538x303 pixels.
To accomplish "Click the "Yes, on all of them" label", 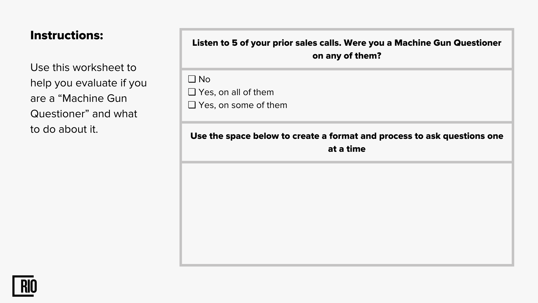I will pyautogui.click(x=236, y=92).
